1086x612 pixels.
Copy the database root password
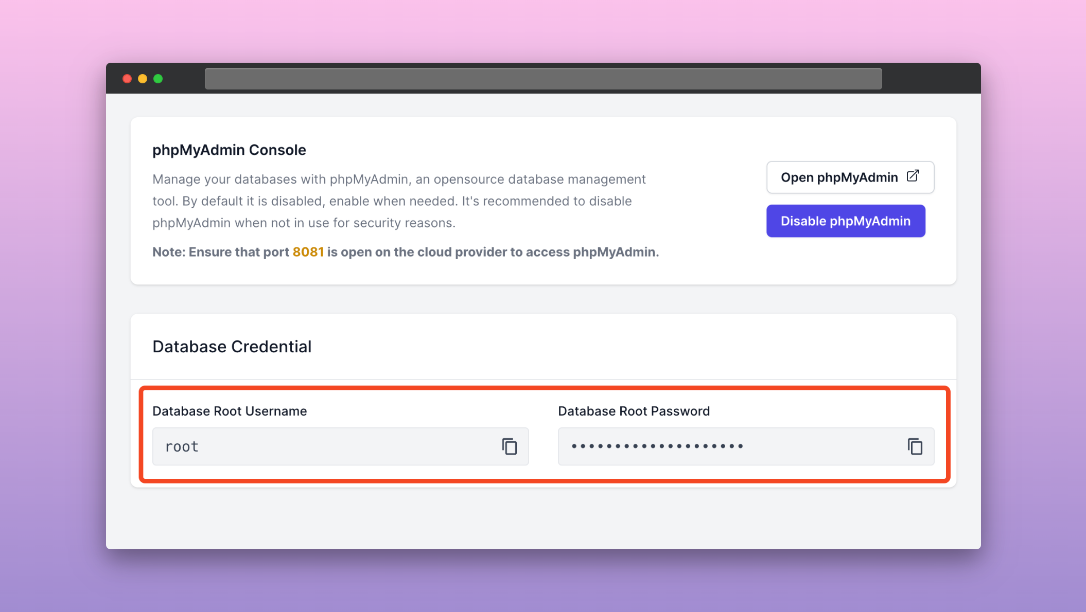pyautogui.click(x=915, y=446)
